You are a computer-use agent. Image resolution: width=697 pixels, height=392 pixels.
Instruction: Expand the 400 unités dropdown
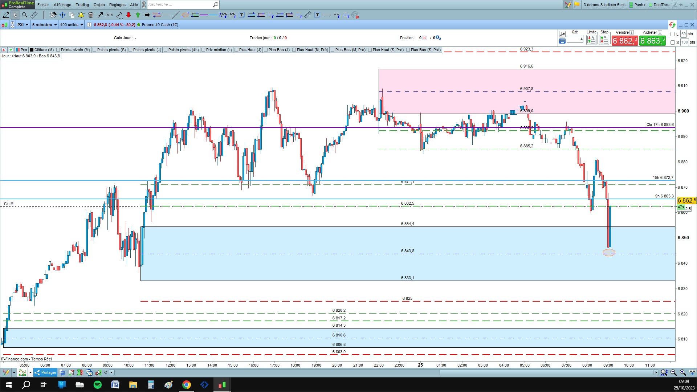[x=71, y=25]
